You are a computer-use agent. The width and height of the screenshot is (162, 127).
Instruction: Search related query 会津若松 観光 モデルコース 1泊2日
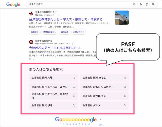[x=53, y=96]
